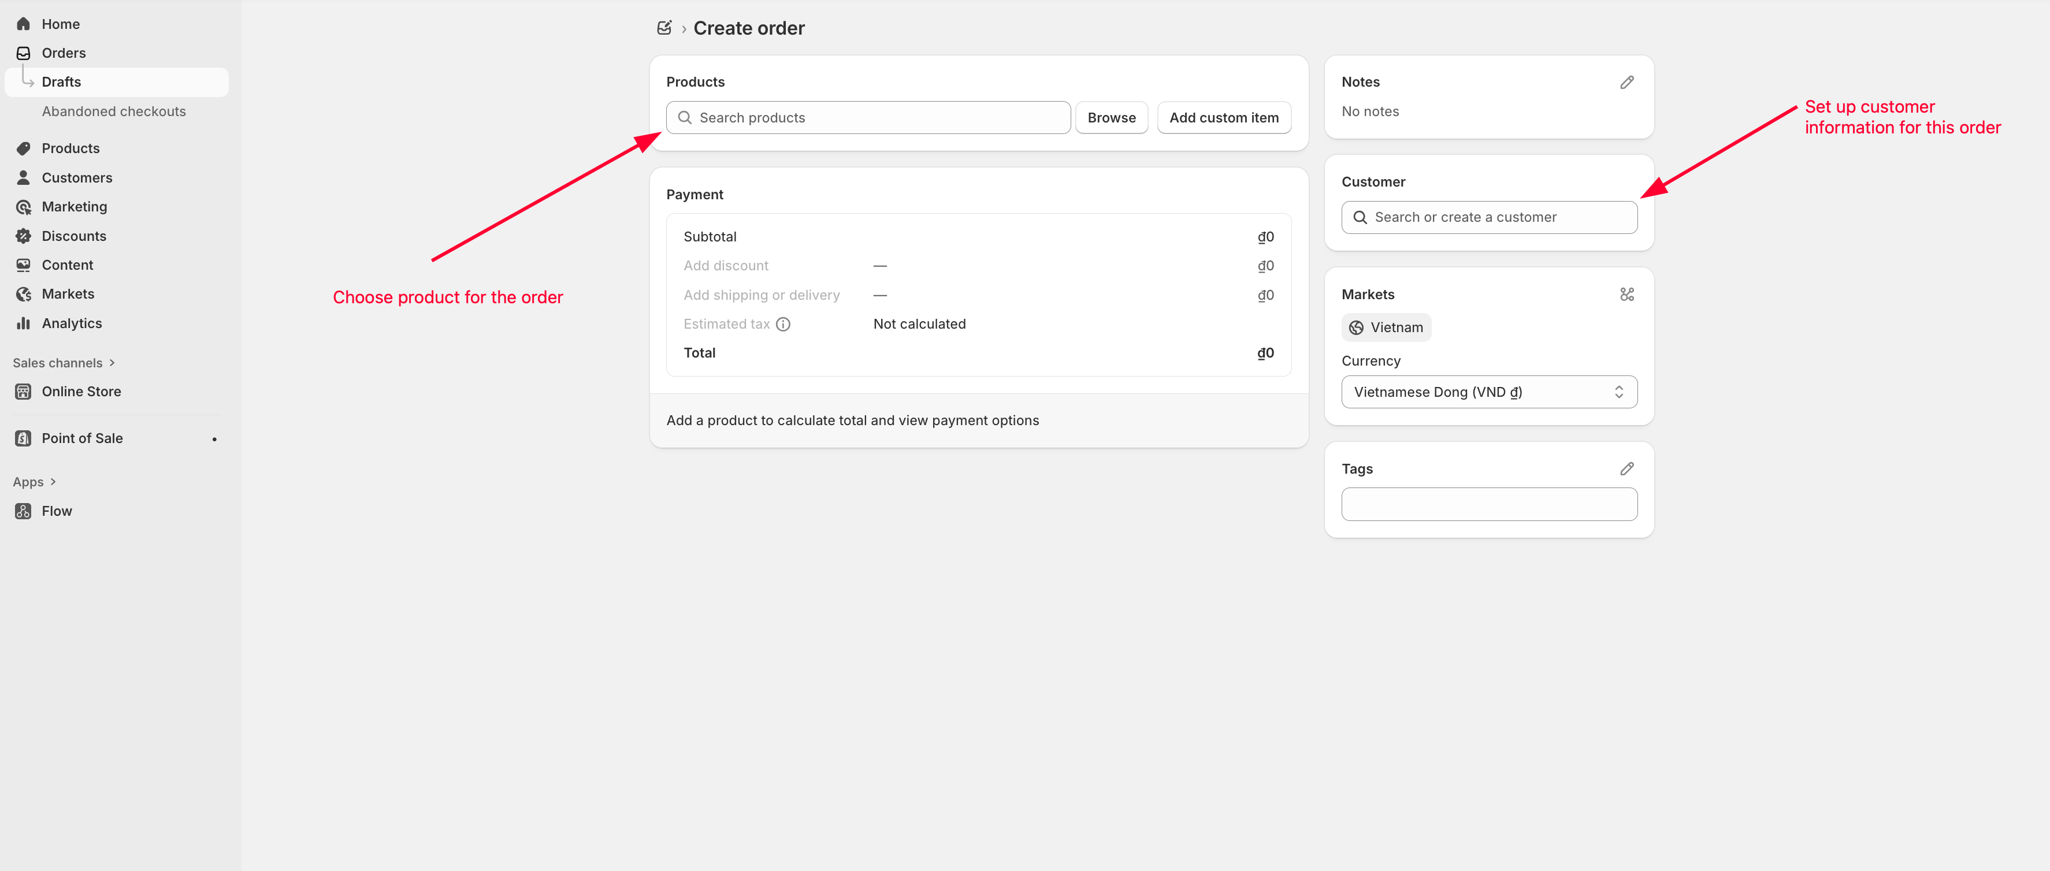The image size is (2050, 871).
Task: Edit notes with the pencil icon
Action: tap(1626, 82)
